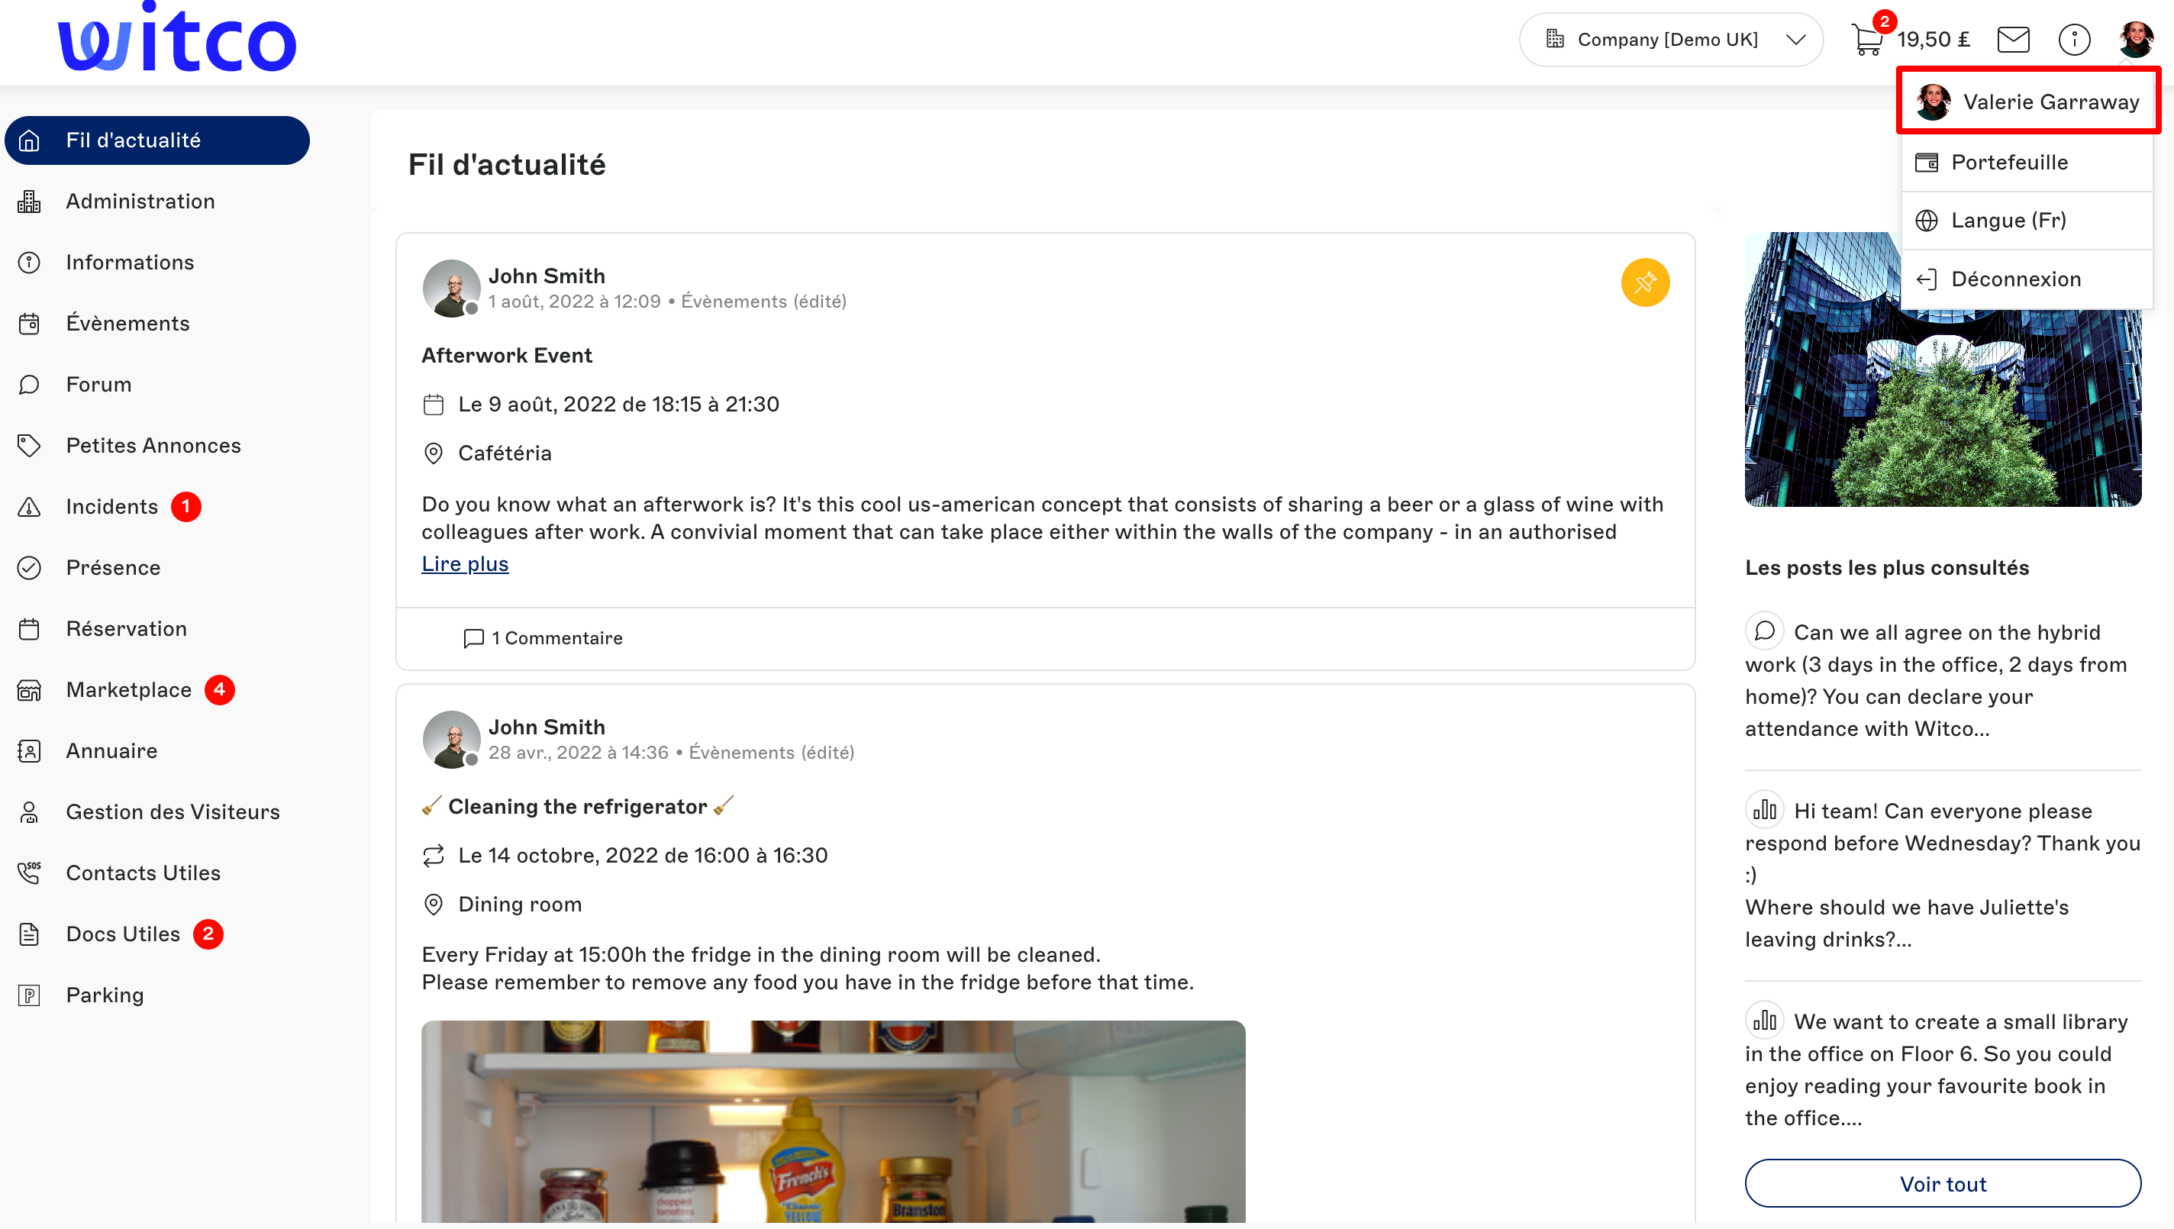
Task: Click the Witco logo
Action: [177, 37]
